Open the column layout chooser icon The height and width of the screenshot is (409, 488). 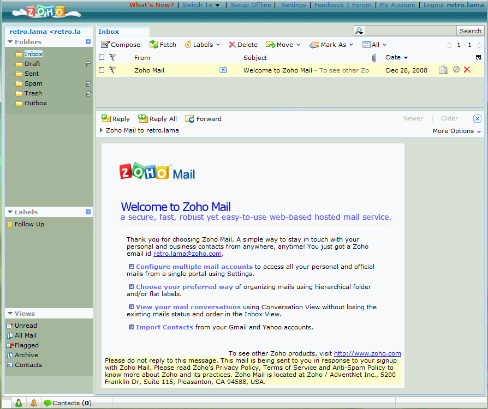coord(478,57)
